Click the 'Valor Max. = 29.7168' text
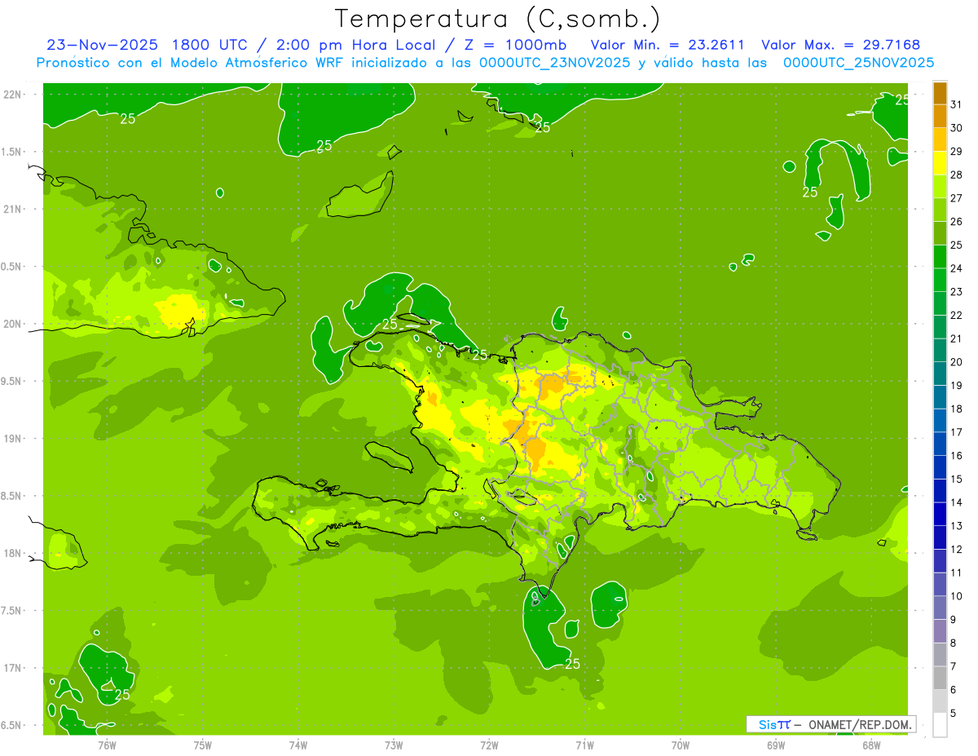Viewport: 978px width, 756px height. point(841,45)
